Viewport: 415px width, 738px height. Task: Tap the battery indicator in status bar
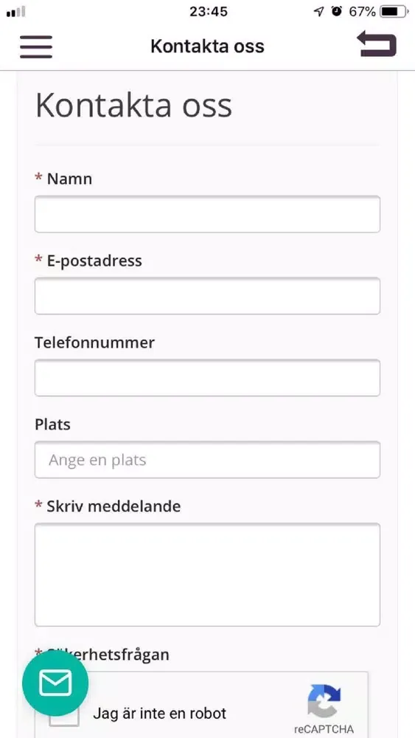[394, 12]
